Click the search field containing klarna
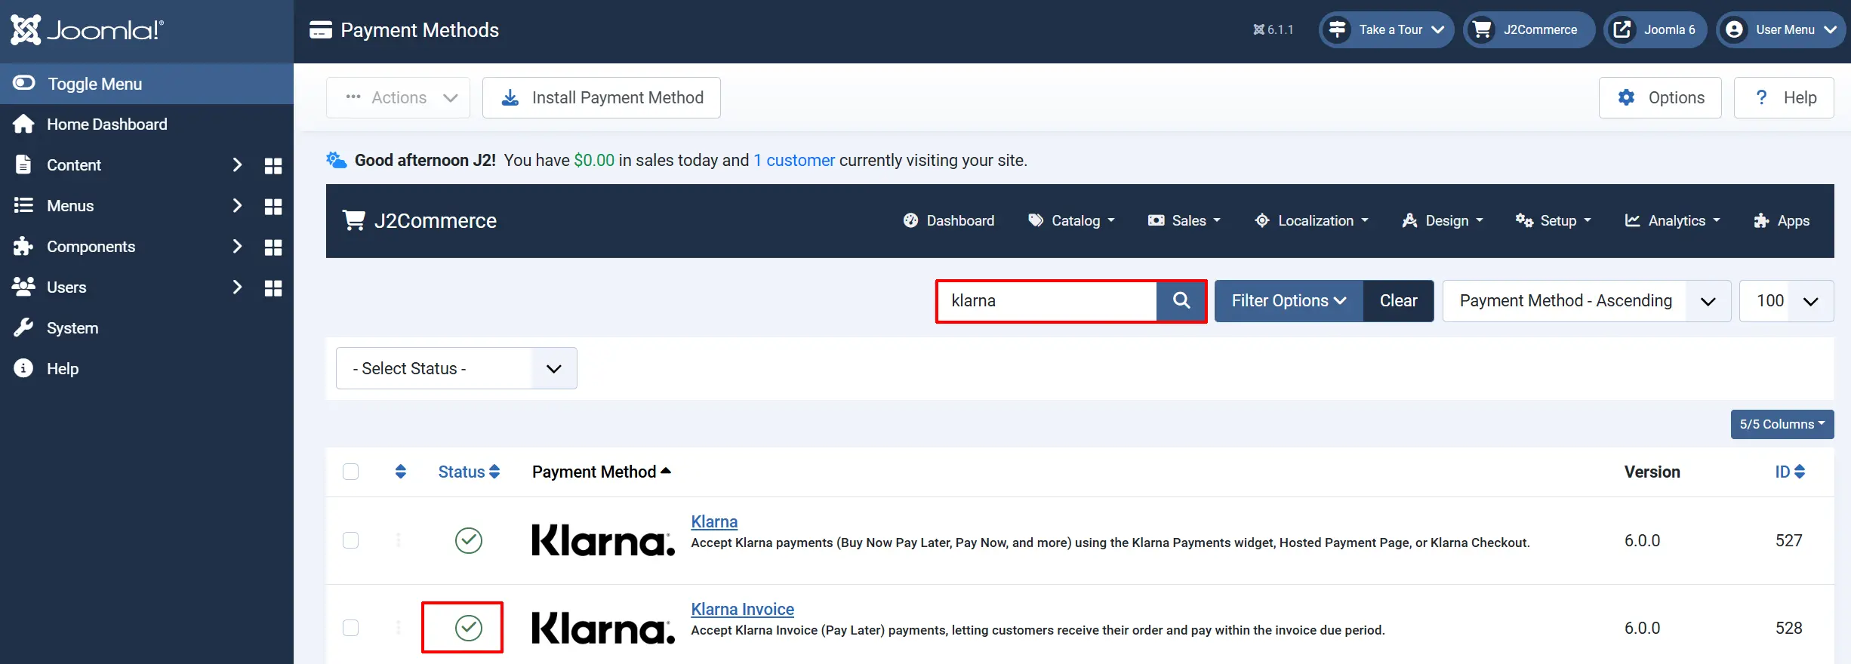This screenshot has height=664, width=1851. click(x=1047, y=301)
